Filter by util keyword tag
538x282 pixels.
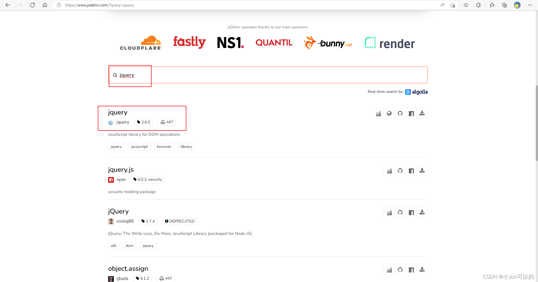click(x=113, y=246)
